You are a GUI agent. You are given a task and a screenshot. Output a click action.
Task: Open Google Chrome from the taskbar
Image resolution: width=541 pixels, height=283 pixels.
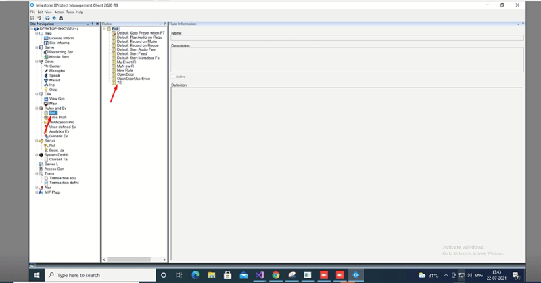tap(276, 275)
